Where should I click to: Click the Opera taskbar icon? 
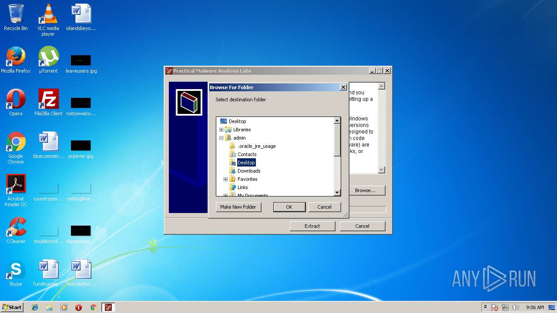click(78, 307)
